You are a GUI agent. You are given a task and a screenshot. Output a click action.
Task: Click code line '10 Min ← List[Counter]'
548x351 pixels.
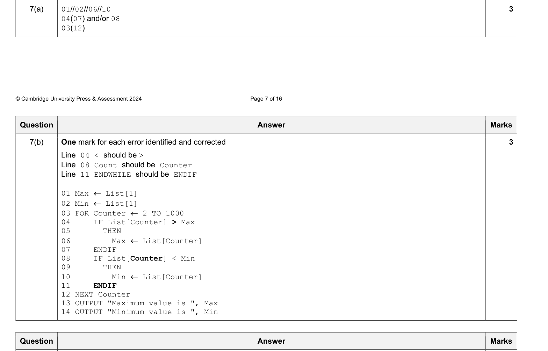click(x=131, y=277)
